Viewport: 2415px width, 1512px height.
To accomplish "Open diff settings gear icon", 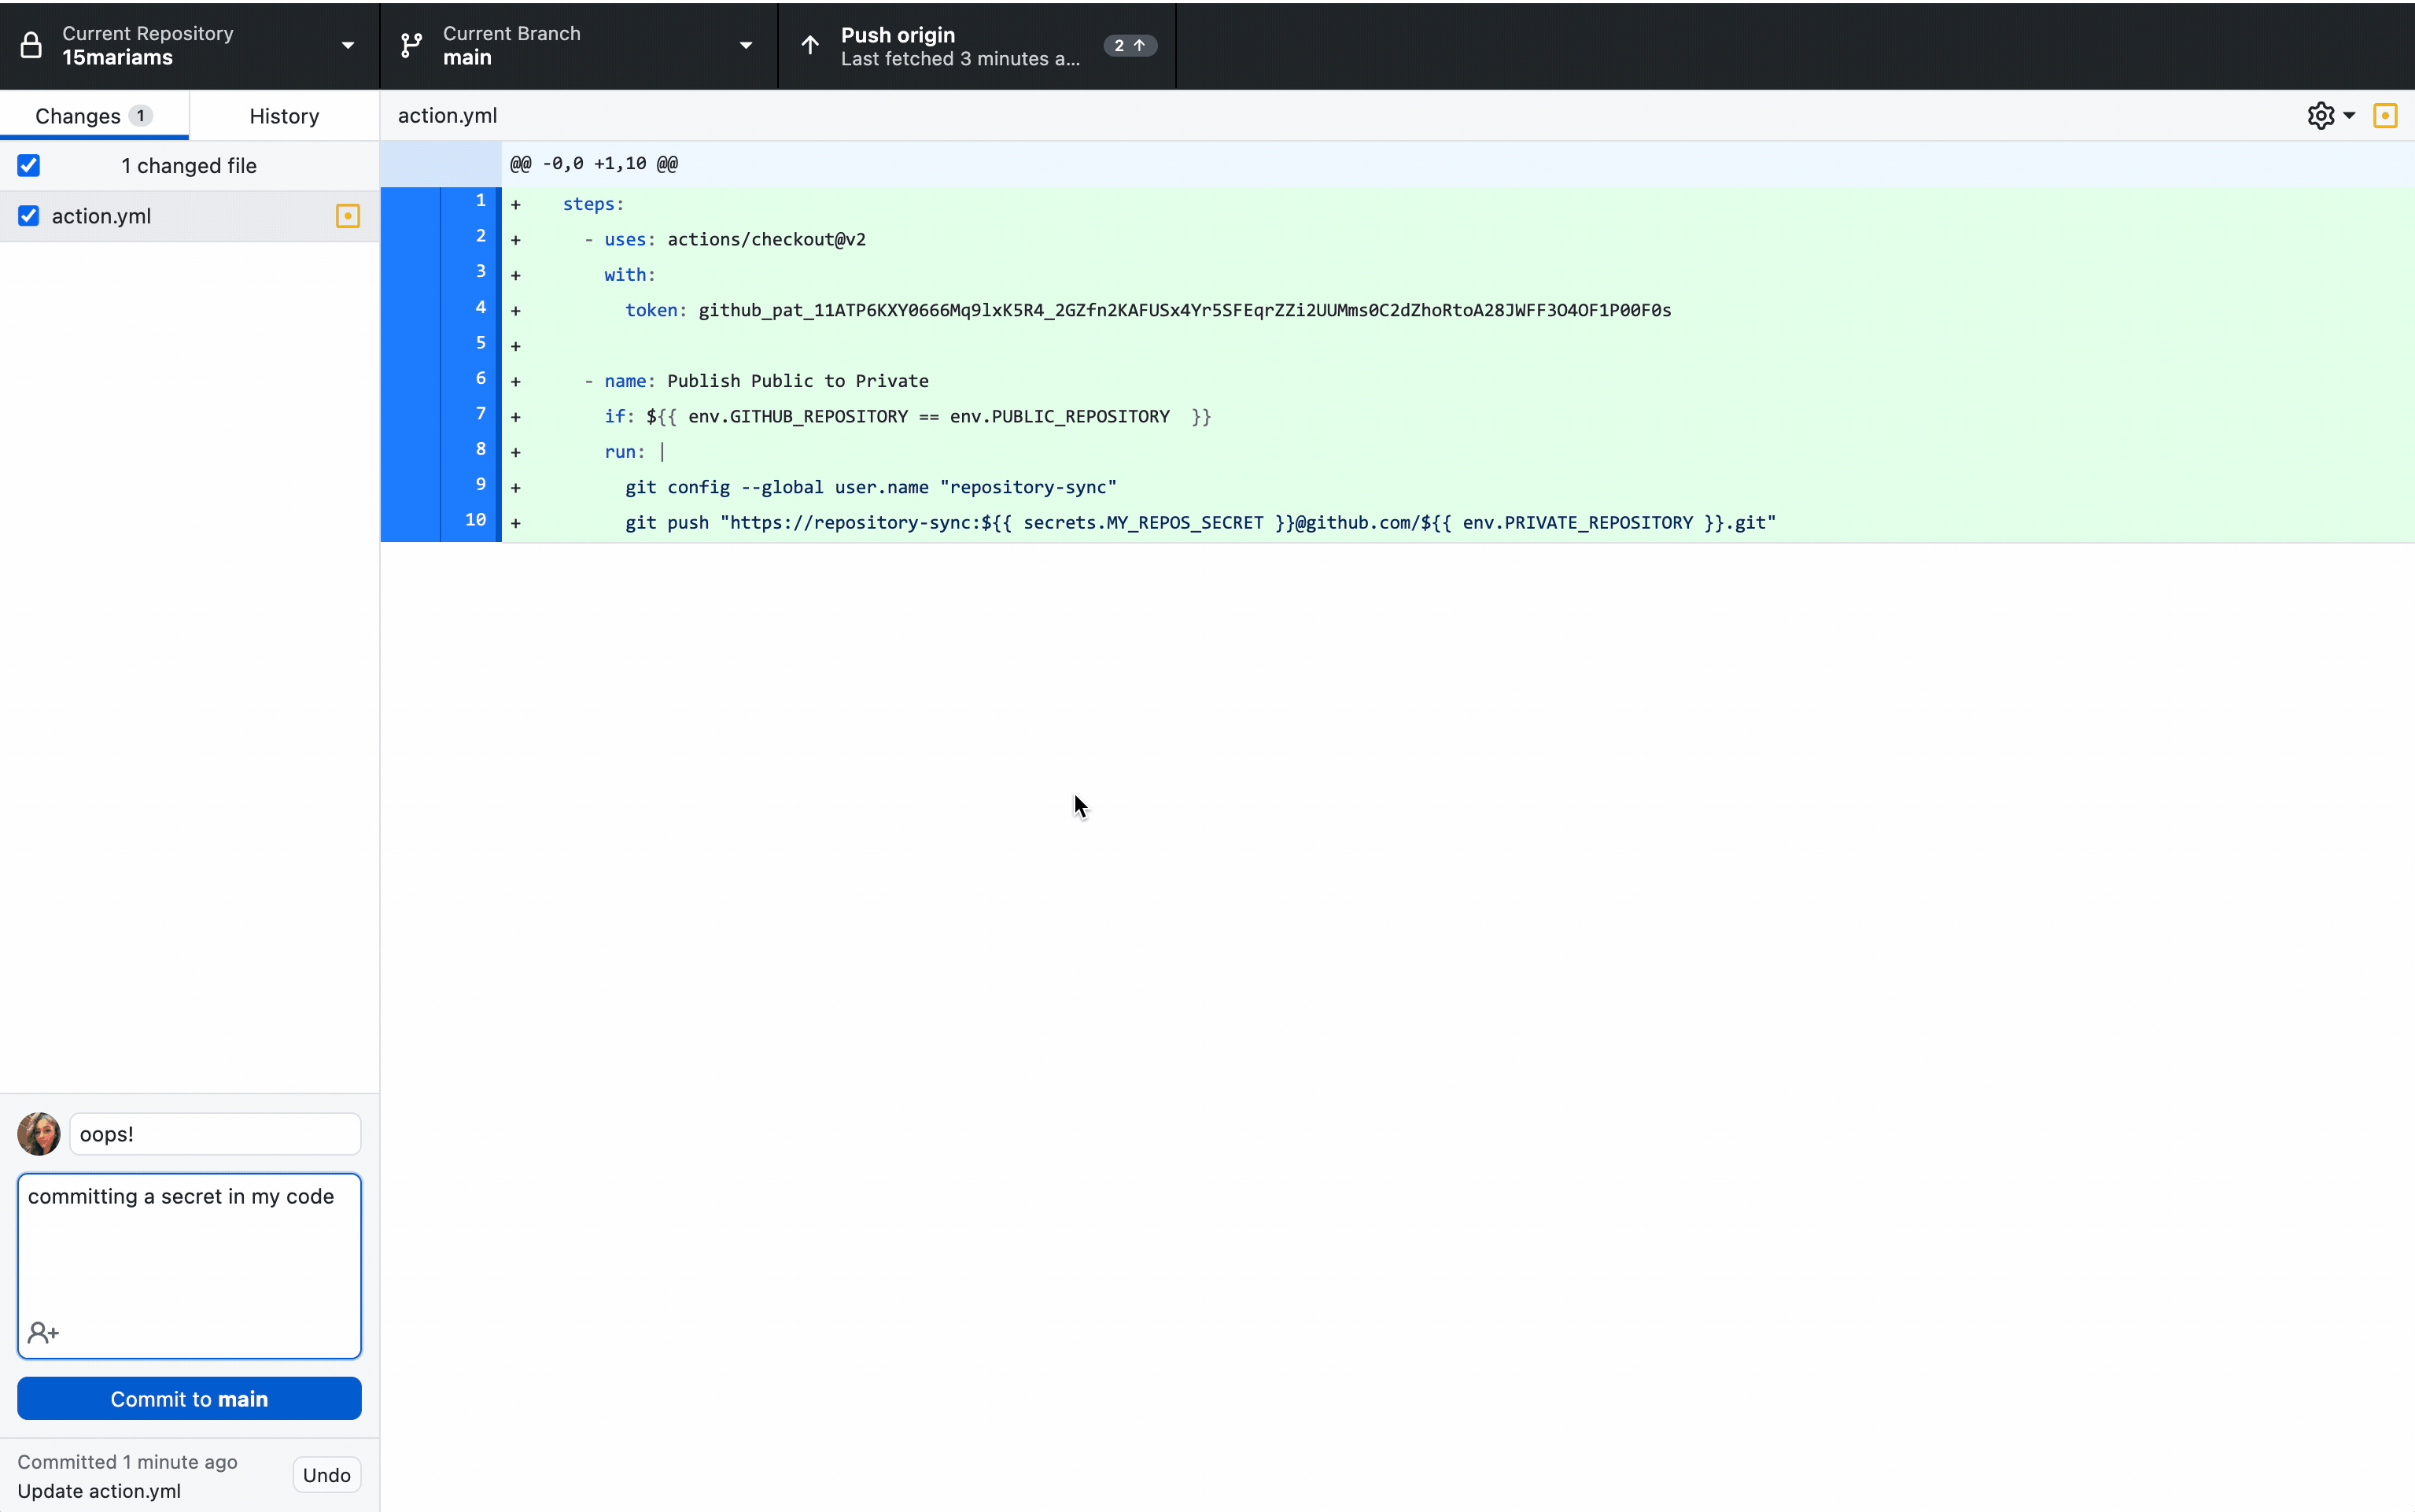I will [x=2320, y=116].
